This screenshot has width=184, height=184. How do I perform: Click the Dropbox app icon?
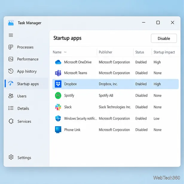tap(58, 84)
